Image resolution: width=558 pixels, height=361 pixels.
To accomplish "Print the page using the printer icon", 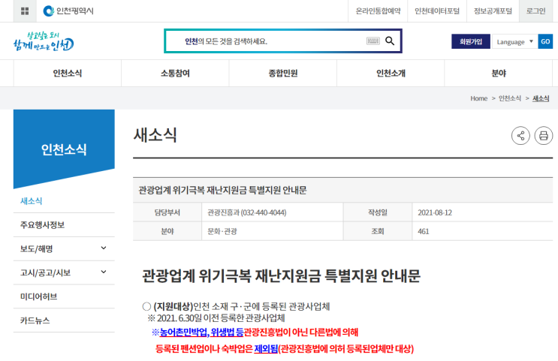I will coord(544,136).
